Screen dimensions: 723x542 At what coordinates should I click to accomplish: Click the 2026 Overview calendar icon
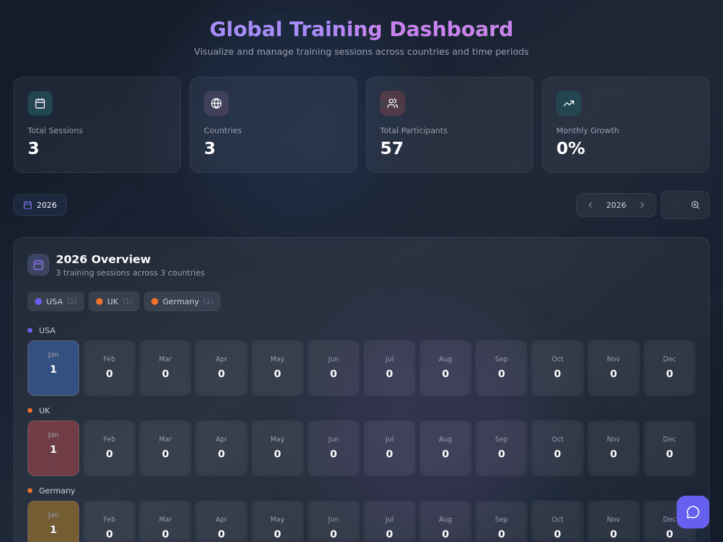38,265
